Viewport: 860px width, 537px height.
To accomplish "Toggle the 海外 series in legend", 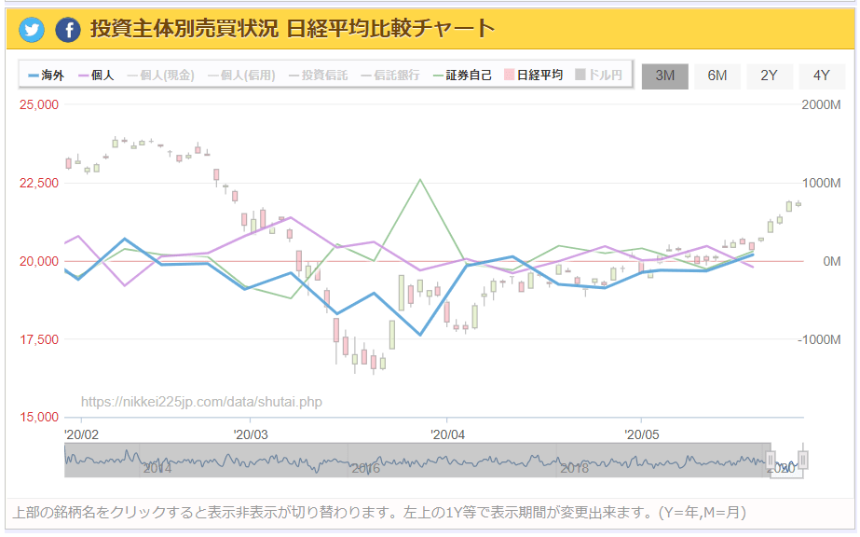I will tap(46, 76).
